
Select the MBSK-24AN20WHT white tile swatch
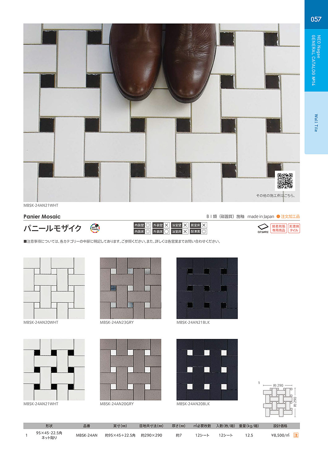(54, 288)
